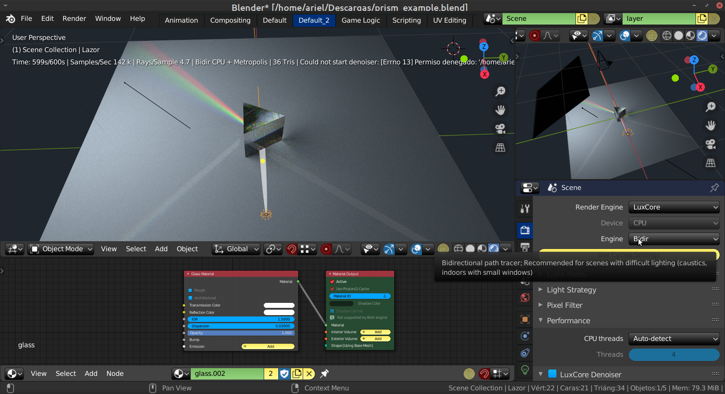
Task: Create a new scene with the Scene copy icon
Action: [582, 19]
